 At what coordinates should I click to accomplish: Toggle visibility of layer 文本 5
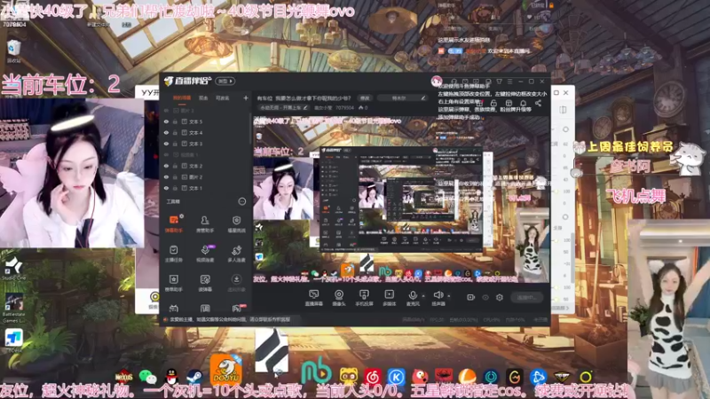pos(166,121)
